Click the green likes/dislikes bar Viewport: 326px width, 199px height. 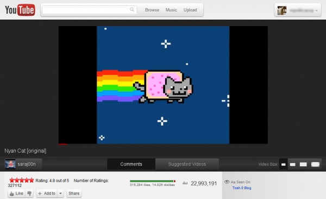153,181
